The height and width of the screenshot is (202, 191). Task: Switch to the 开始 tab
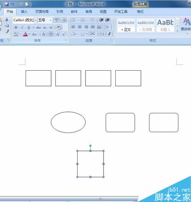coord(10,11)
